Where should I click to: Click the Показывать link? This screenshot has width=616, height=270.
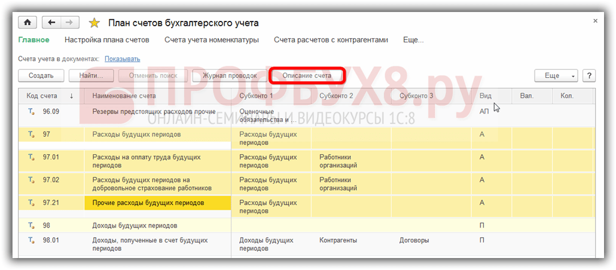pos(122,59)
